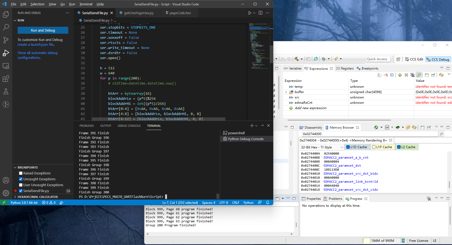
Task: Collapse all in Expressions view toolbar
Action: pyautogui.click(x=392, y=75)
